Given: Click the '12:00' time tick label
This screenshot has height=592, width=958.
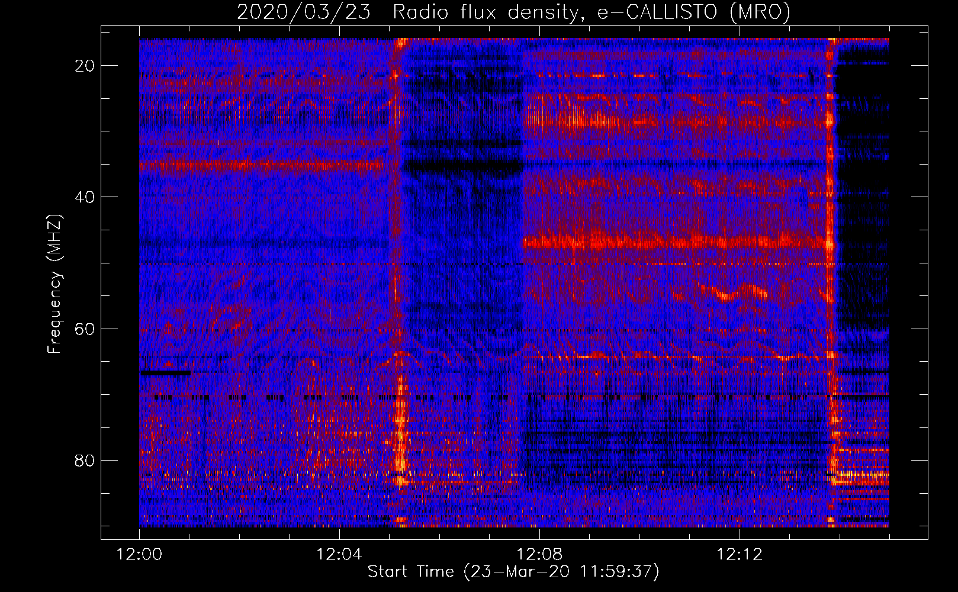Looking at the screenshot, I should click(x=139, y=555).
